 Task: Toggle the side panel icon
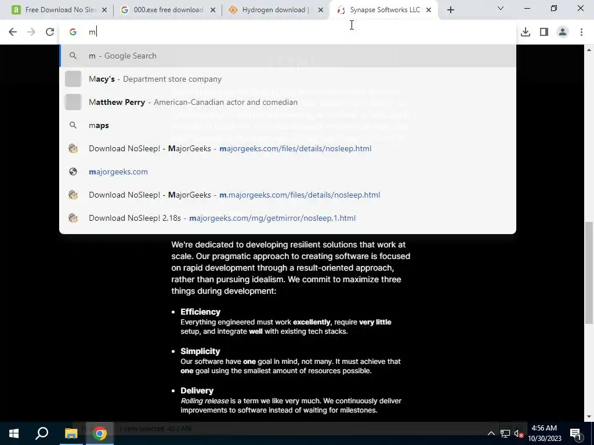pyautogui.click(x=544, y=32)
